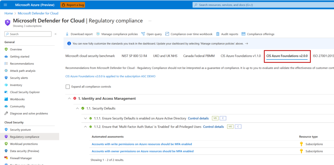Screen dimensions: 334x165
Task: Collapse 1. Identity and Access Management section
Action: click(69, 98)
